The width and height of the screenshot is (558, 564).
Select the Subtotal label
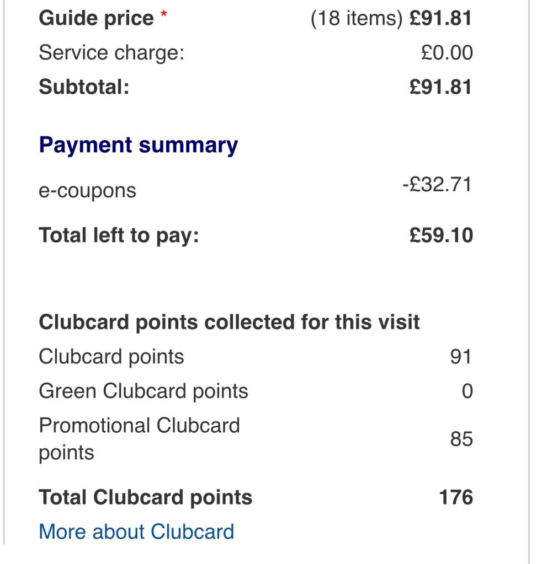point(84,88)
